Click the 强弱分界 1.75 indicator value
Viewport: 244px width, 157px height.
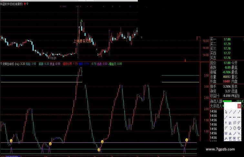[x=70, y=64]
